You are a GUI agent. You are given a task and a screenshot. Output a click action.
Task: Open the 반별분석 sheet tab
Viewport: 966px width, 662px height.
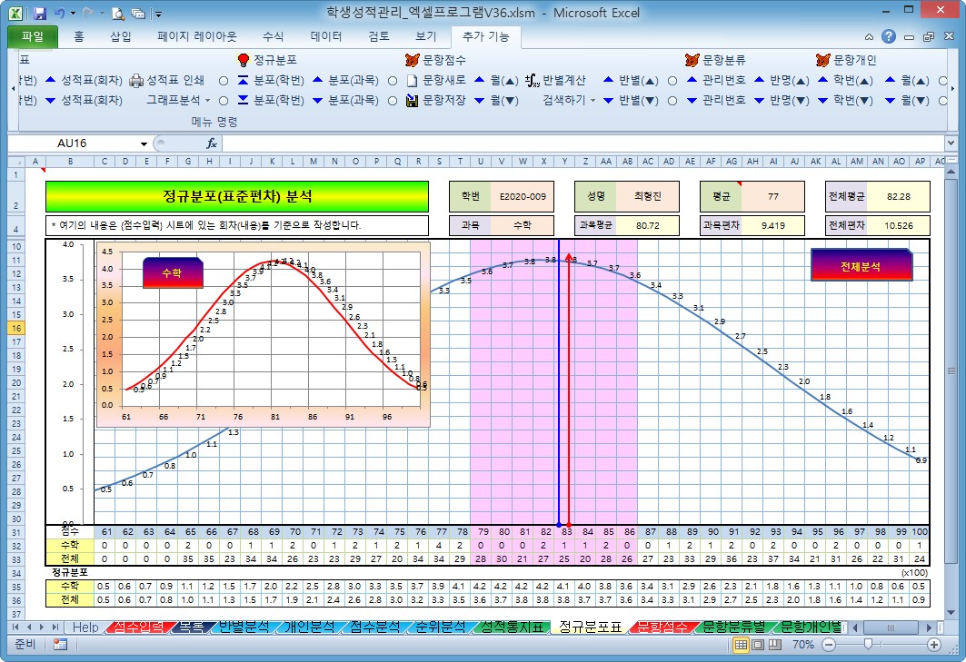244,627
